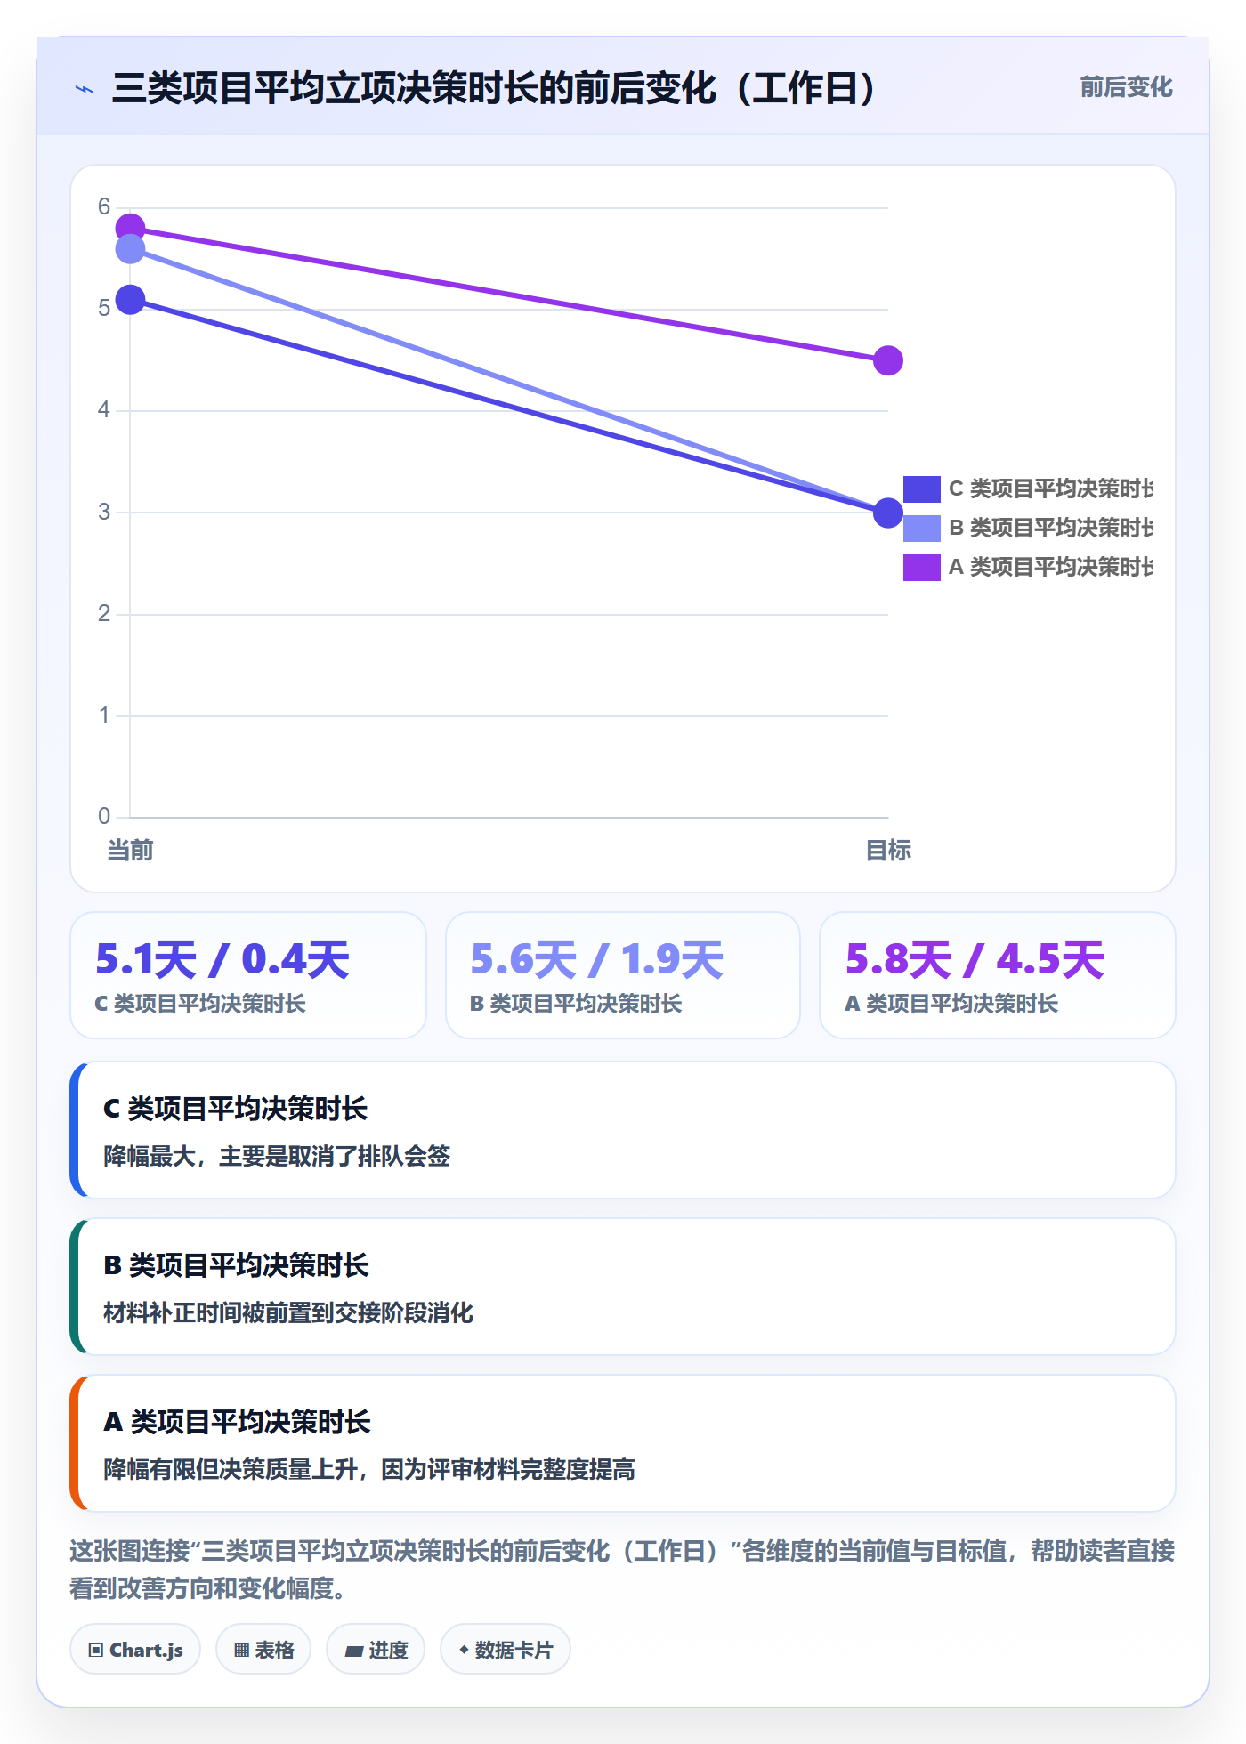Viewport: 1246px width, 1744px height.
Task: Click the 表格 tag
Action: pos(263,1650)
